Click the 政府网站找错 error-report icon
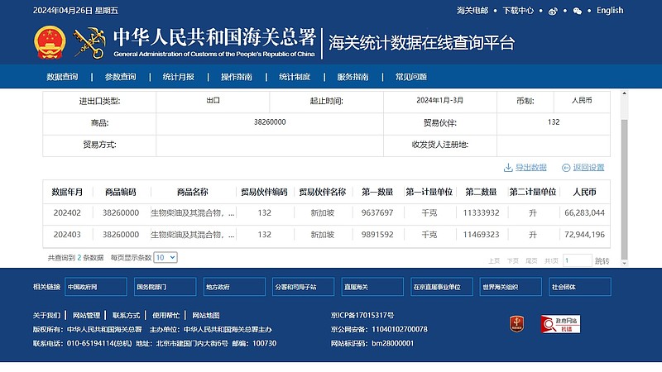 [561, 324]
